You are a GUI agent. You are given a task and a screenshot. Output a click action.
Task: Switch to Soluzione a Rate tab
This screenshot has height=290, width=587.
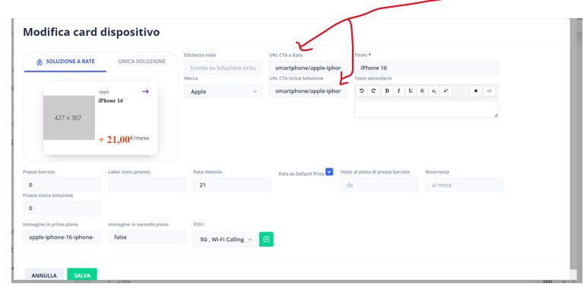click(65, 62)
